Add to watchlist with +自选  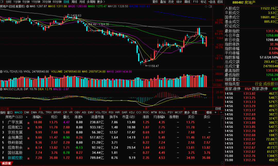pyautogui.click(x=212, y=2)
